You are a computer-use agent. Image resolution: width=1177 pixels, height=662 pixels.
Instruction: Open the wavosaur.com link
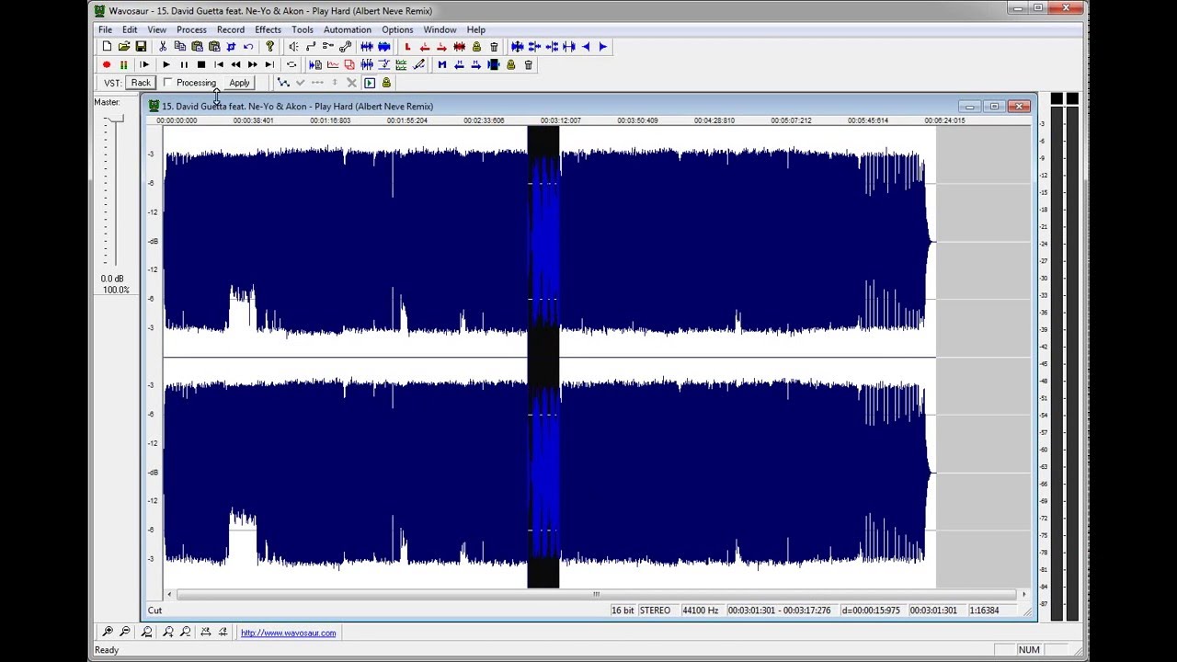click(288, 633)
